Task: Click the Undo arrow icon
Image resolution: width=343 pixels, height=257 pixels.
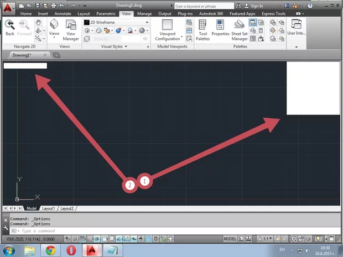Action: point(62,6)
